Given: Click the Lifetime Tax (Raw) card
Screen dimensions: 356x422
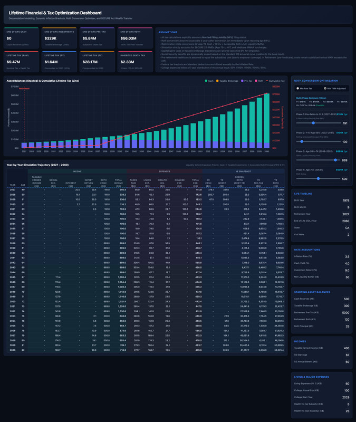Looking at the screenshot, I should (x=21, y=62).
